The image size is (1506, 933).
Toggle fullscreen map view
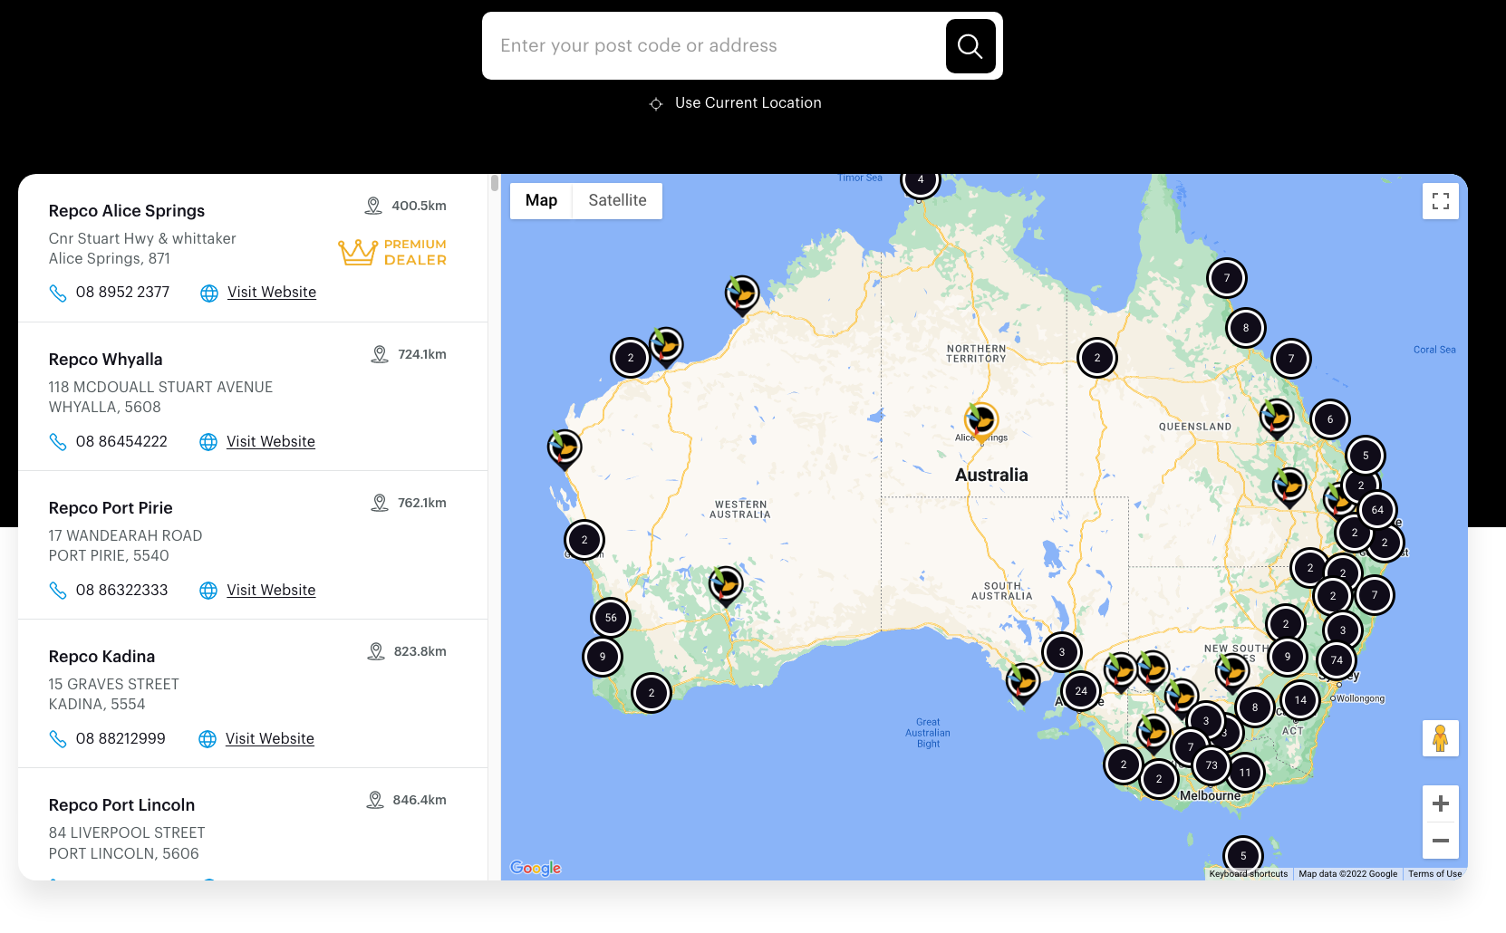pos(1440,201)
